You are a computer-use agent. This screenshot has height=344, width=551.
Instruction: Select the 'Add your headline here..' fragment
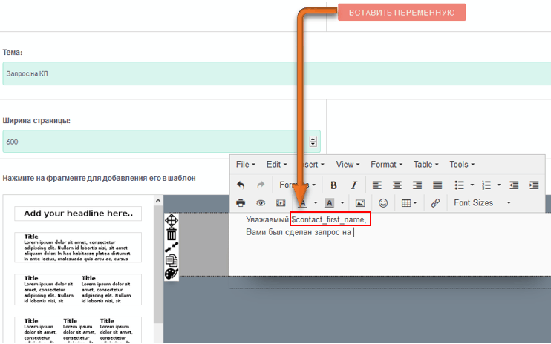coord(78,214)
